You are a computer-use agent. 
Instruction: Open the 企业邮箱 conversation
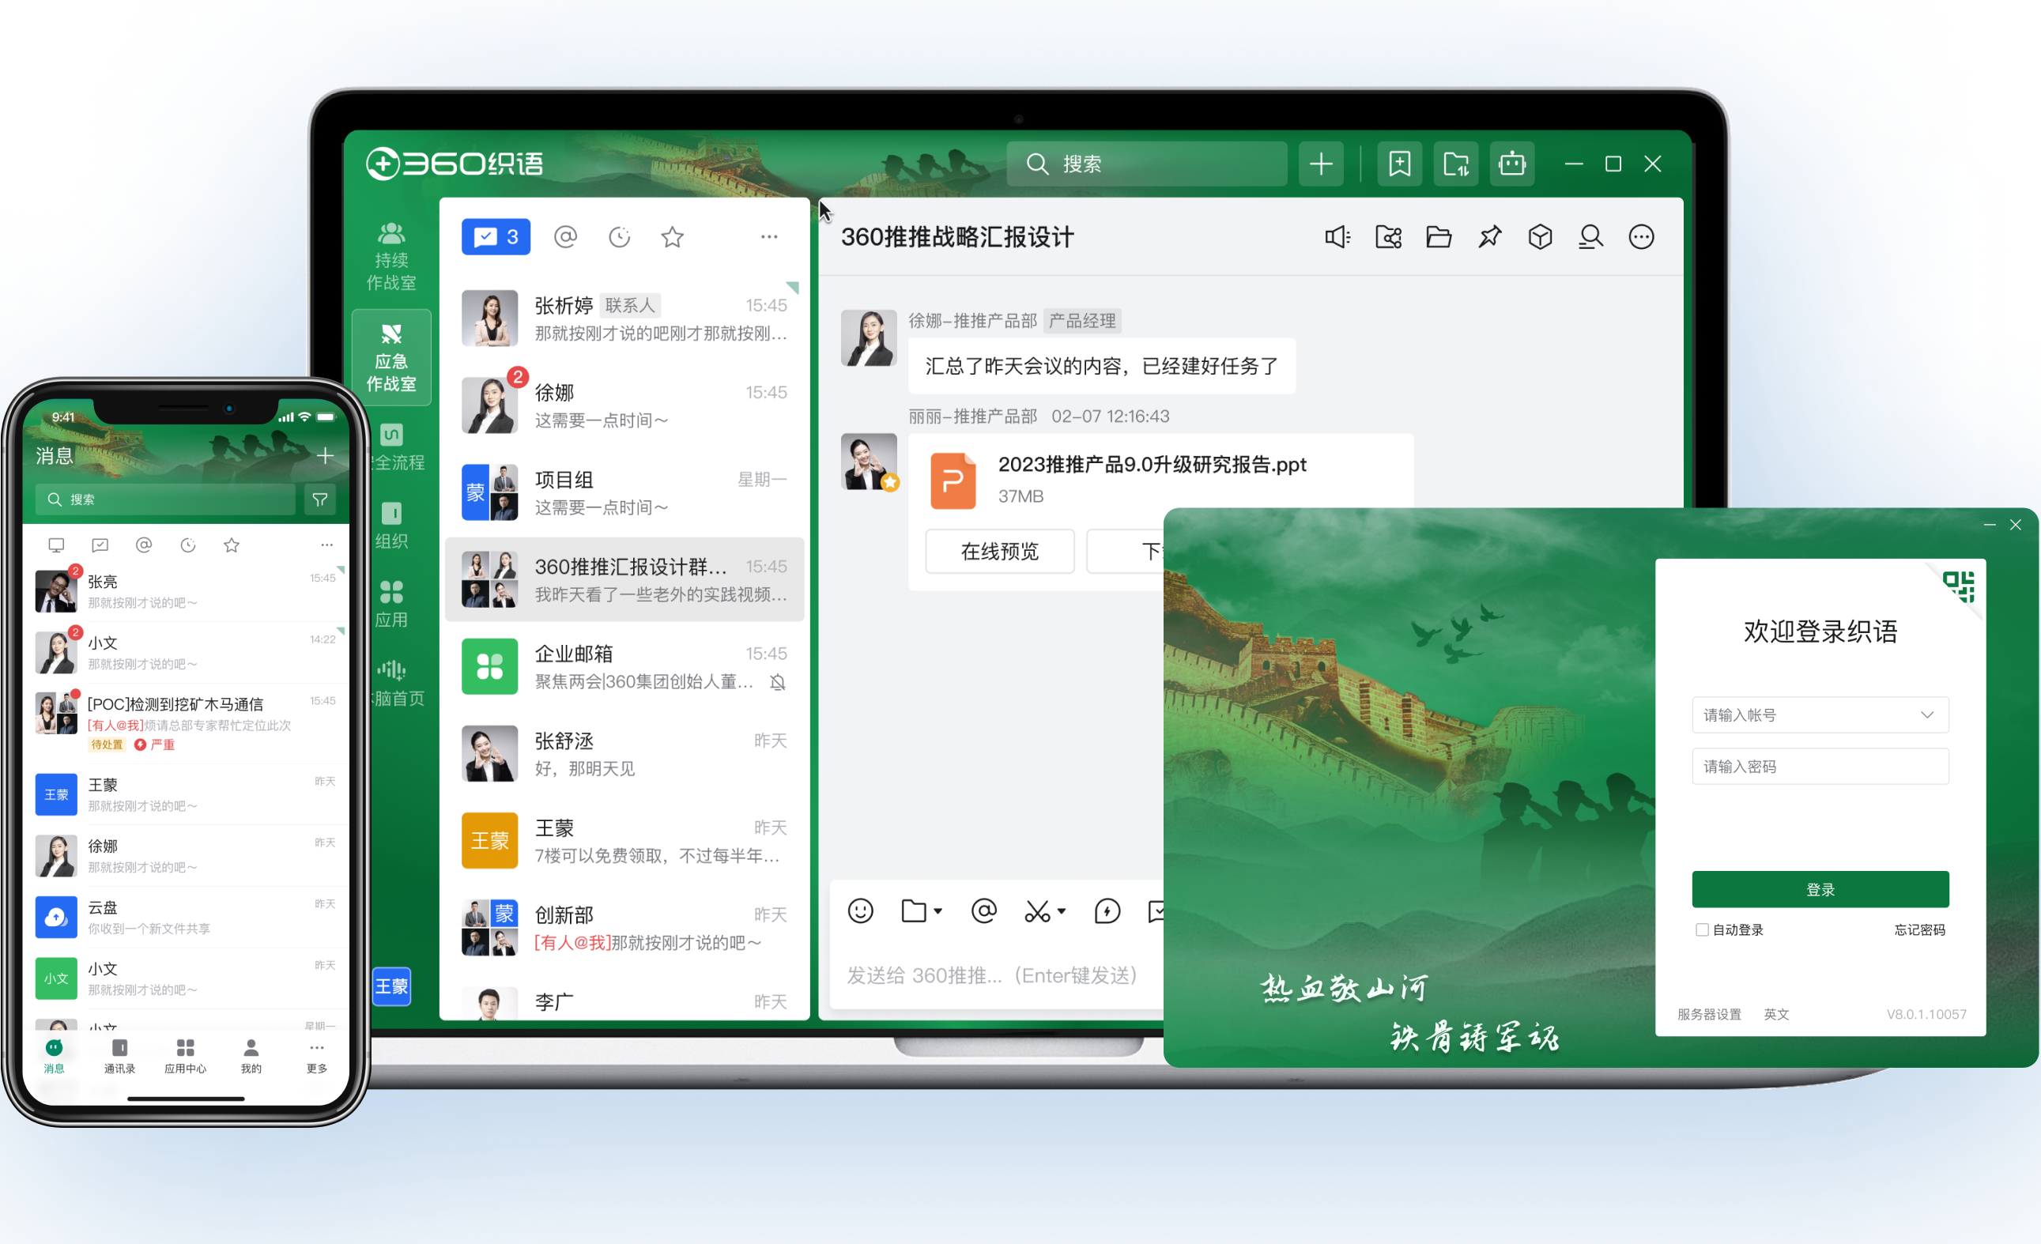(x=624, y=667)
